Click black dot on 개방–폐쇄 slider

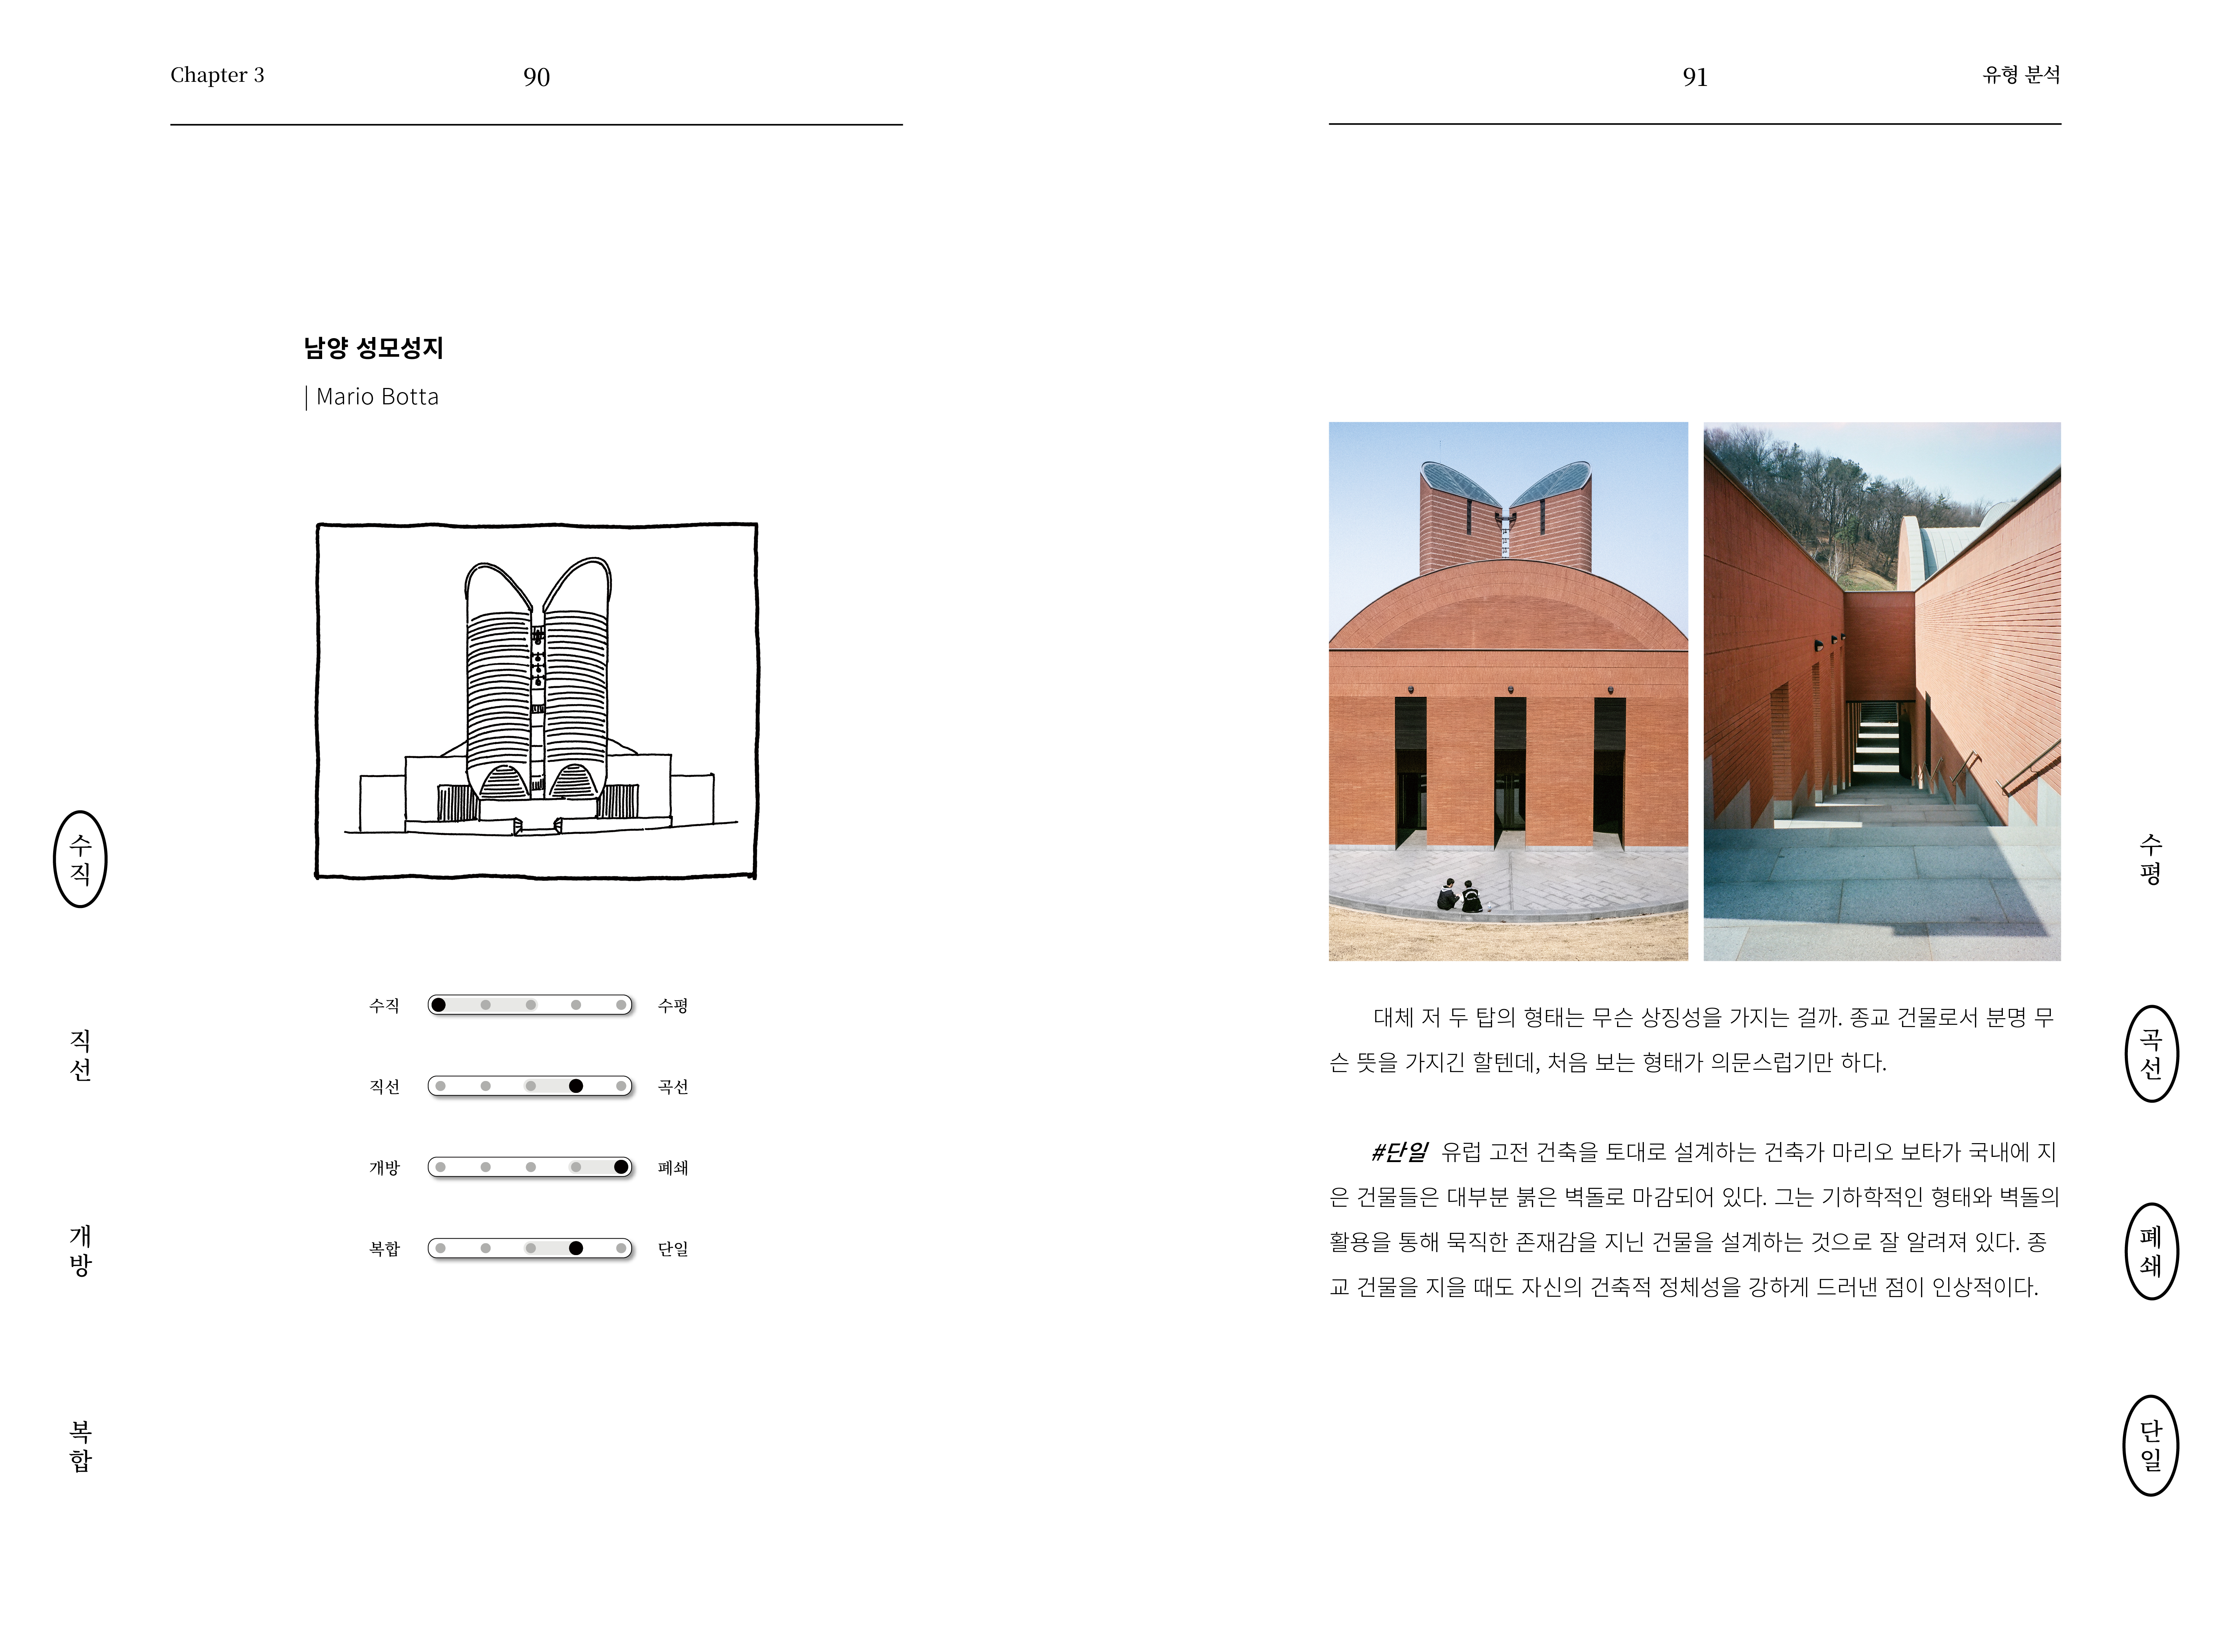(621, 1167)
